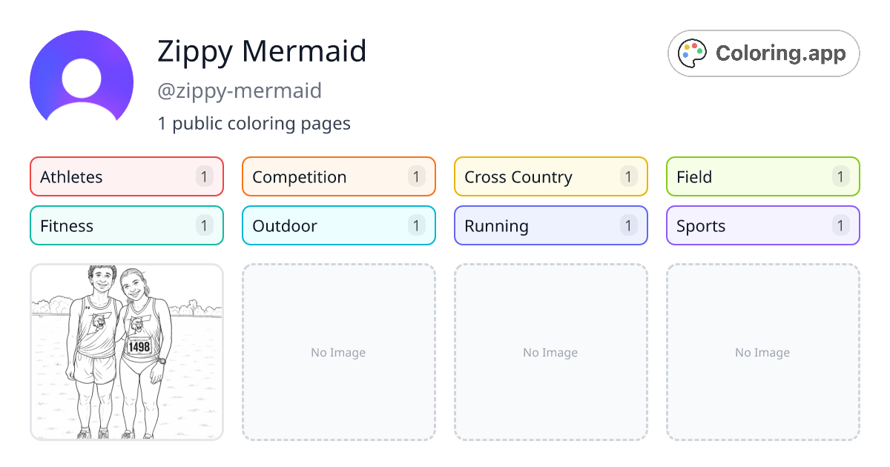890x467 pixels.
Task: Click the count badge on Running
Action: [627, 225]
